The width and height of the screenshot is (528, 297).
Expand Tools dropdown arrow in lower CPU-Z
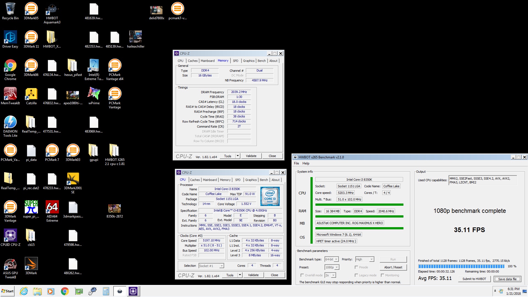tap(240, 275)
